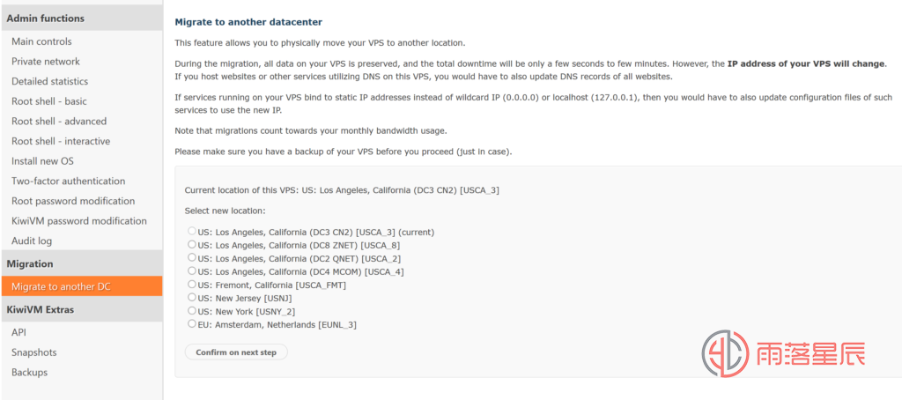Select DC4 MCOM Los Angeles radio button
The image size is (902, 400).
click(x=191, y=271)
